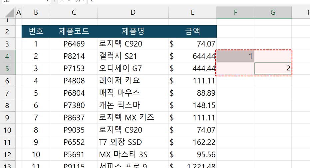Select row 6 header
This screenshot has width=310, height=168.
point(8,81)
